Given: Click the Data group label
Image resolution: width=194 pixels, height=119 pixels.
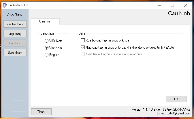Looking at the screenshot, I should pos(82,33).
